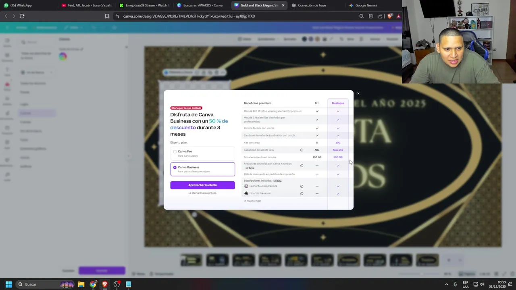Switch to the Google Gemini tab
Screen dimensions: 516x290
[373, 5]
